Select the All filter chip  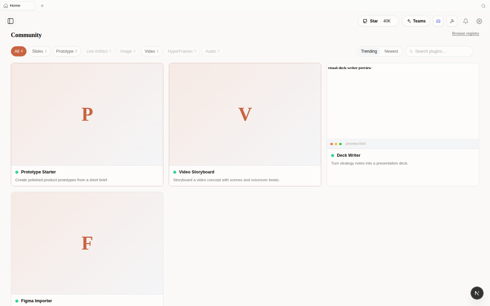click(x=19, y=51)
